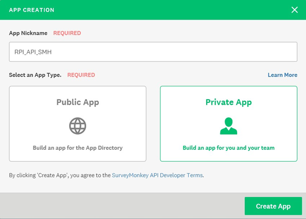306x219 pixels.
Task: Click empty gray footer left of Create App
Action: (x=121, y=206)
